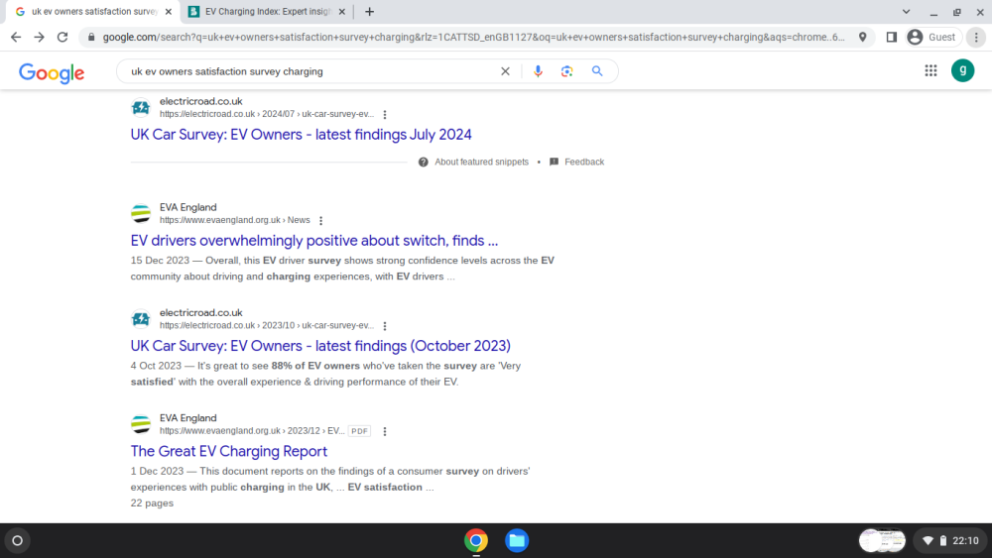Switch to the EV Charging Index tab
This screenshot has width=992, height=558.
(268, 11)
